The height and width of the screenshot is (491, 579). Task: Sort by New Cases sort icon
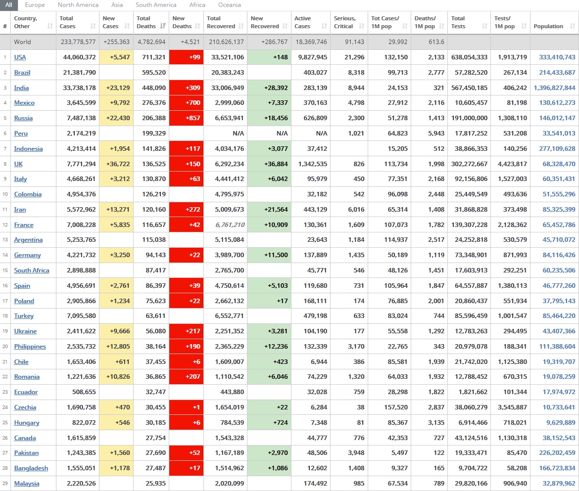[127, 26]
